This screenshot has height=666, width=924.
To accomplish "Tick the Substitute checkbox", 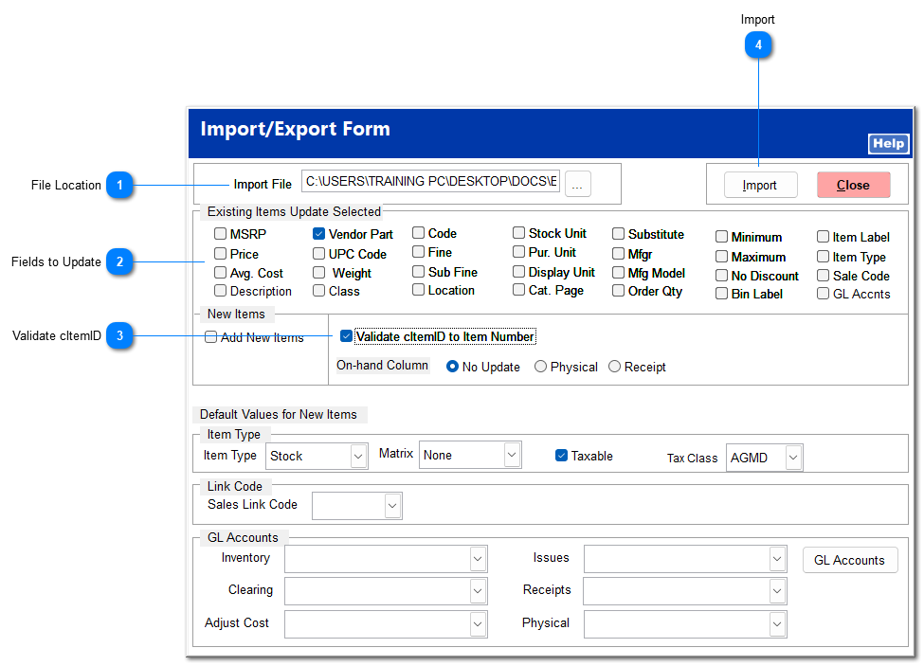I will pyautogui.click(x=618, y=234).
